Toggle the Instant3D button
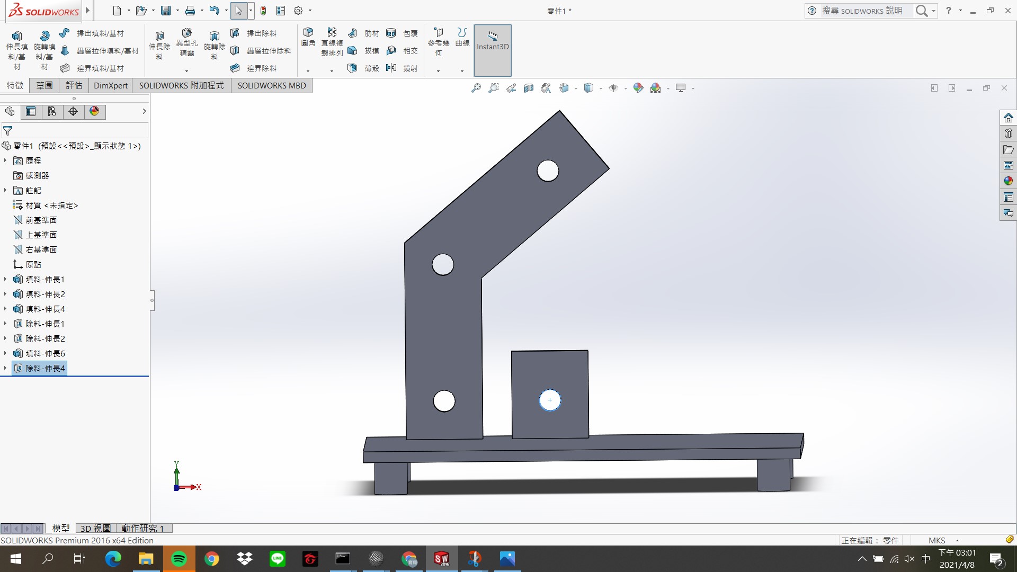This screenshot has width=1017, height=572. point(493,50)
